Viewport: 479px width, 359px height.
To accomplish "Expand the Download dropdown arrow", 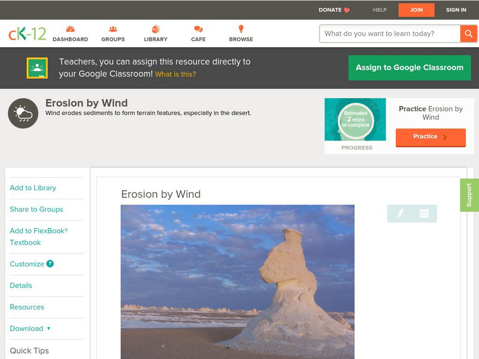I will point(48,328).
